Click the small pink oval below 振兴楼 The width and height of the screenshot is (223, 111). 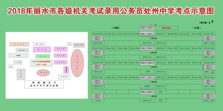pyautogui.click(x=43, y=73)
